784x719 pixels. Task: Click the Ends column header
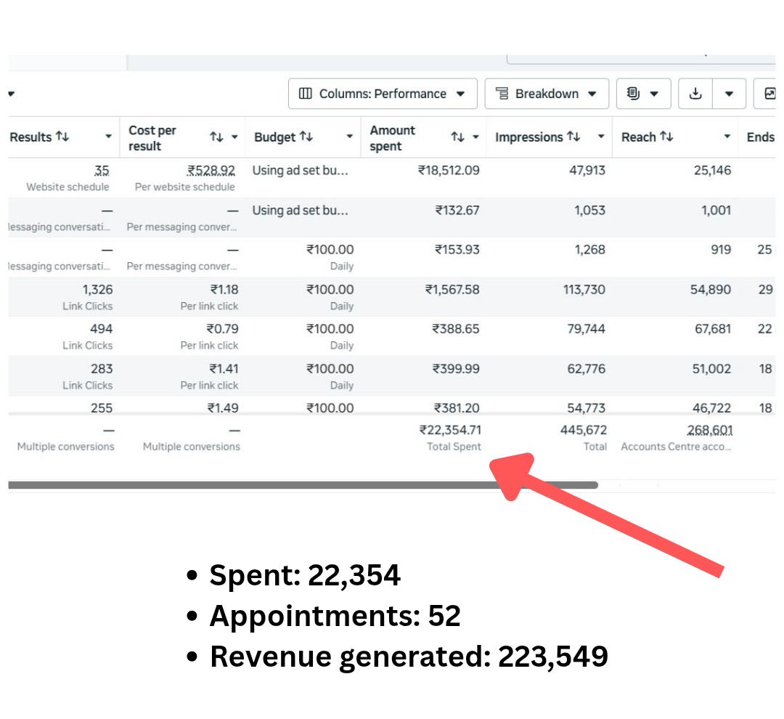click(x=760, y=137)
